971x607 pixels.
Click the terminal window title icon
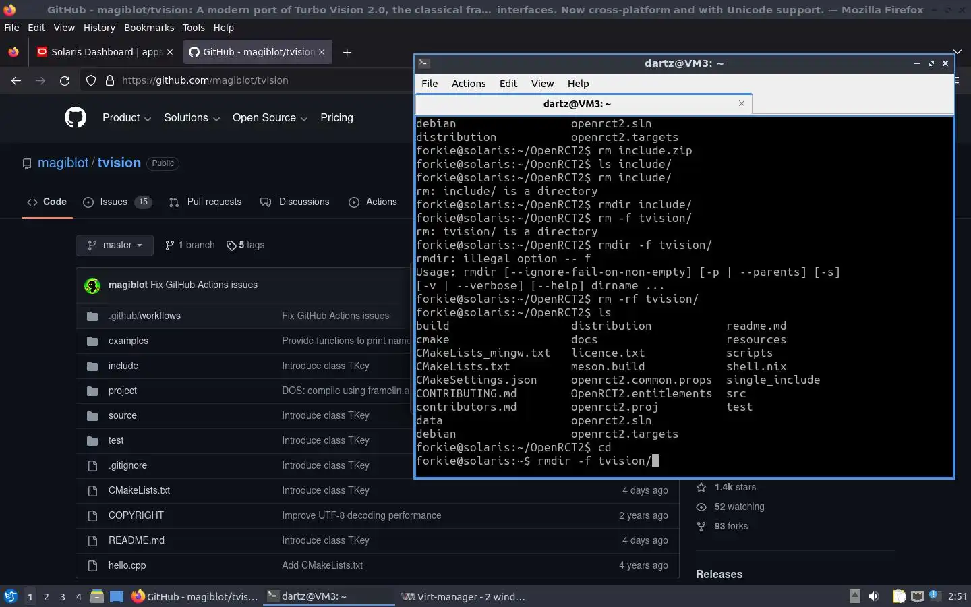pos(424,63)
